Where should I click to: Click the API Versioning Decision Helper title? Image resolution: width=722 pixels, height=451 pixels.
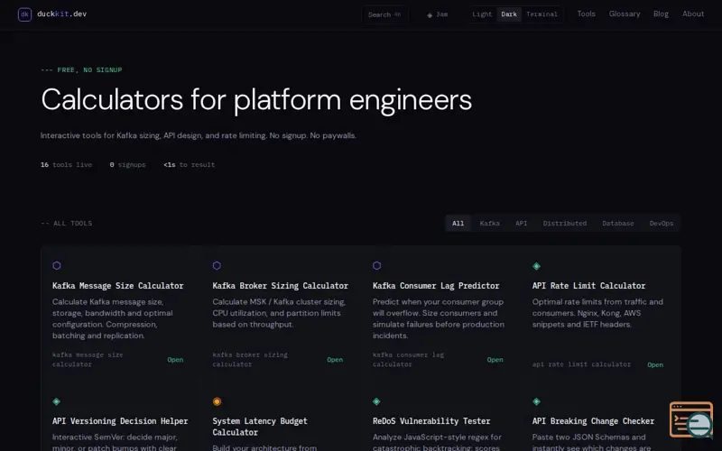coord(120,421)
